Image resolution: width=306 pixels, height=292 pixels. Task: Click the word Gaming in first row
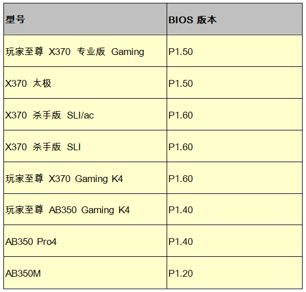tap(127, 52)
